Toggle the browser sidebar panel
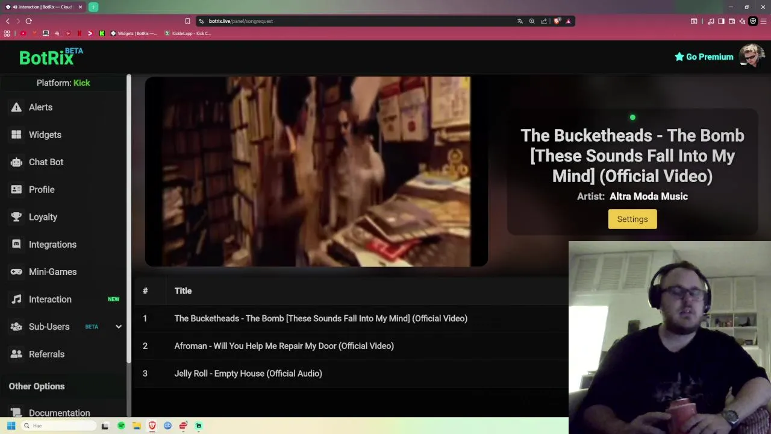 click(722, 21)
